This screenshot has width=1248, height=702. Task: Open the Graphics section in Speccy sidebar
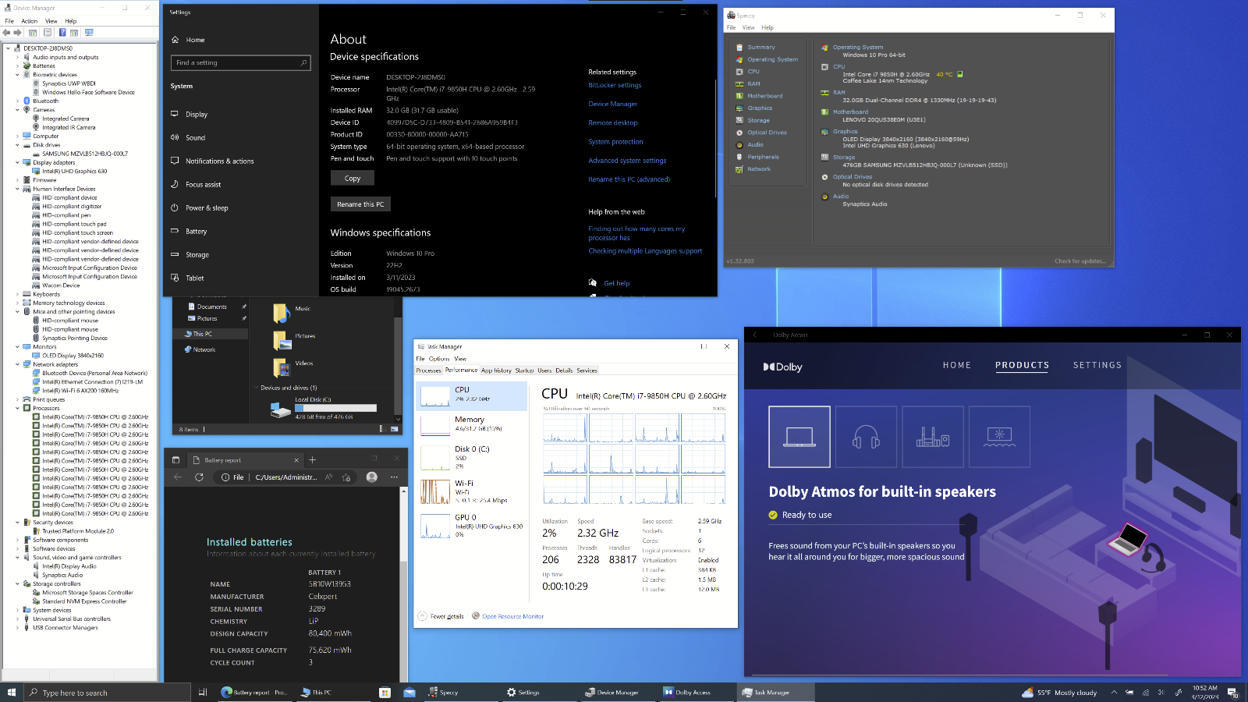pos(760,108)
